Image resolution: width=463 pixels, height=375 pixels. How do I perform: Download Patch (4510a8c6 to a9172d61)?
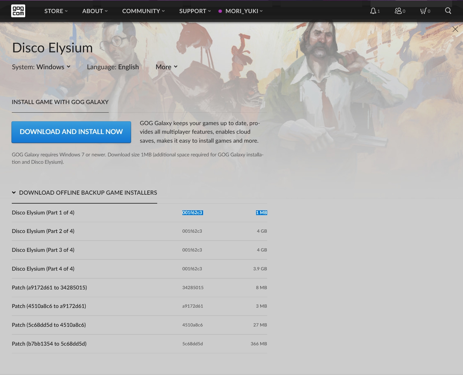139,306
